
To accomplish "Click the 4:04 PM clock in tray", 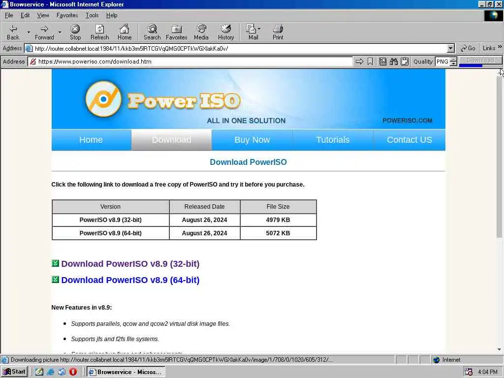I will [x=488, y=372].
